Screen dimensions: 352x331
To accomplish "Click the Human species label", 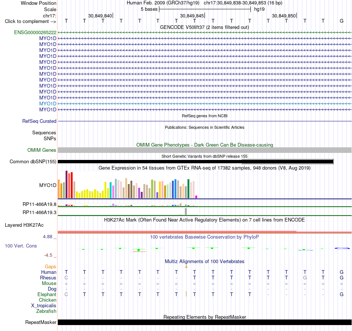I will pyautogui.click(x=49, y=272).
